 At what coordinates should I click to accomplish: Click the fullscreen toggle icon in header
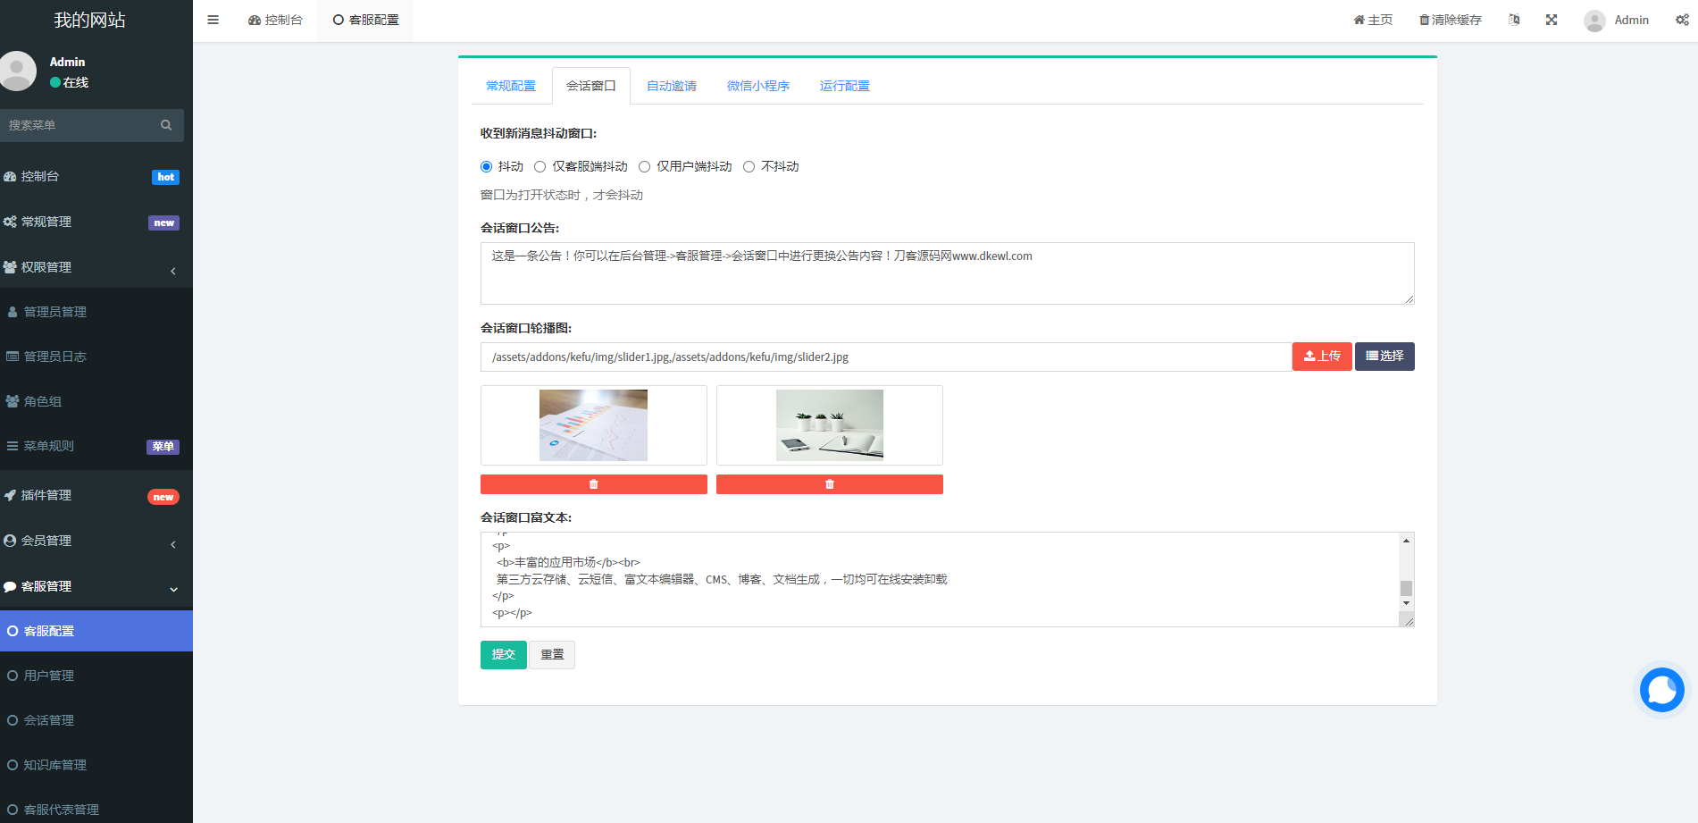point(1552,20)
